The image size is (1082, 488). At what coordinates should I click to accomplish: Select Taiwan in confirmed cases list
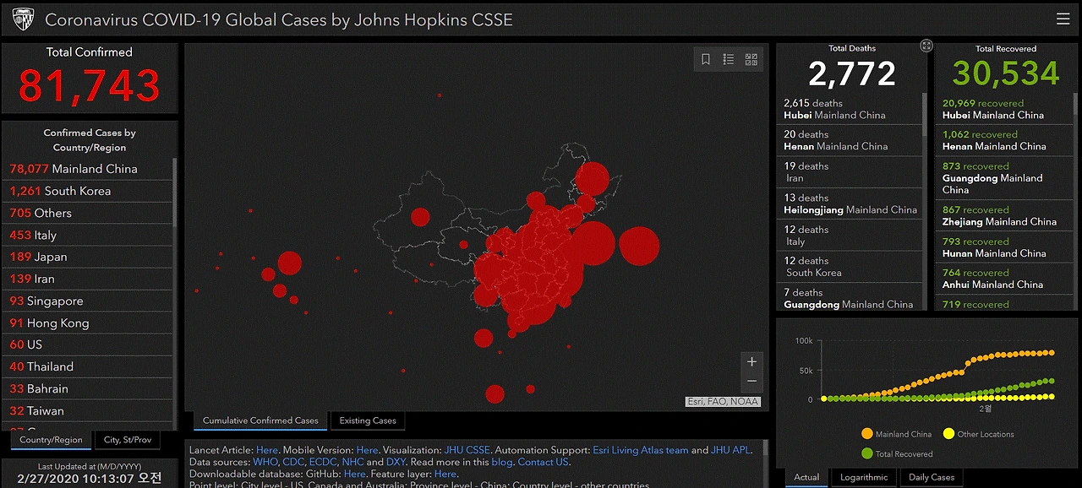[x=88, y=410]
